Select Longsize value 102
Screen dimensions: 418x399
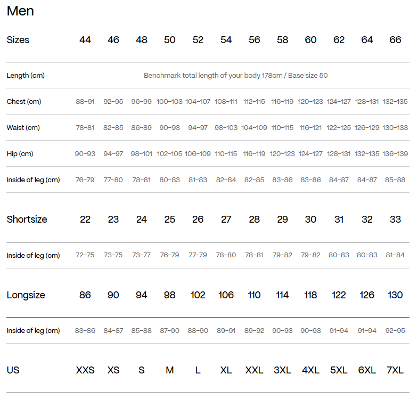coord(198,295)
